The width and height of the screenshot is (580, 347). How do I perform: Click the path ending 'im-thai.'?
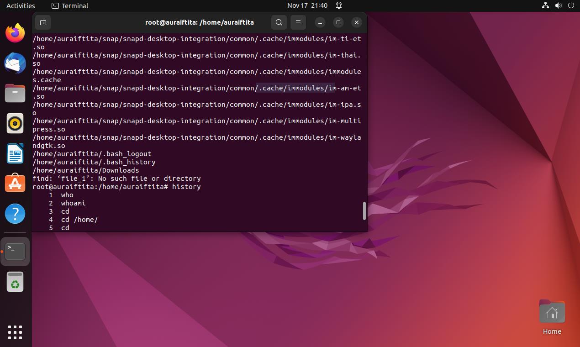[197, 55]
